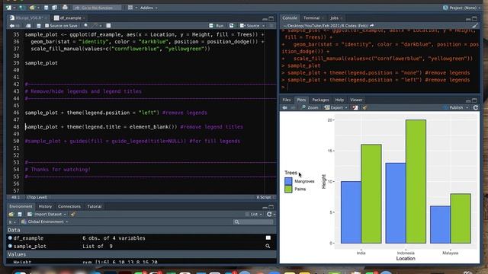488x274 pixels.
Task: Open the Packages tab
Action: [320, 100]
